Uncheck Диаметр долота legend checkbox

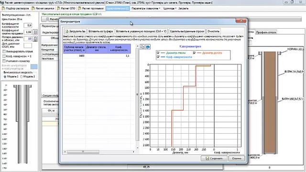194,53
